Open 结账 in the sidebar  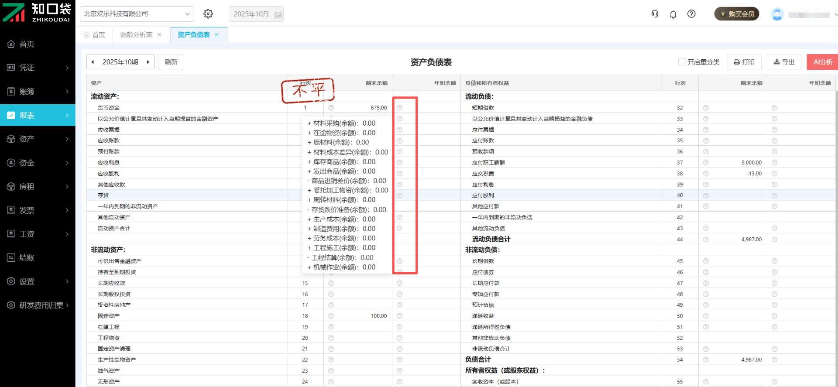coord(38,257)
